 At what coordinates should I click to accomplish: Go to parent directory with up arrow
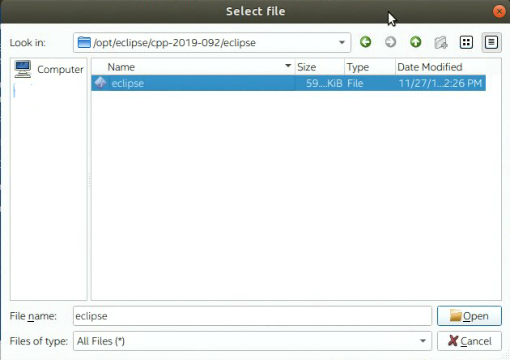pos(415,42)
